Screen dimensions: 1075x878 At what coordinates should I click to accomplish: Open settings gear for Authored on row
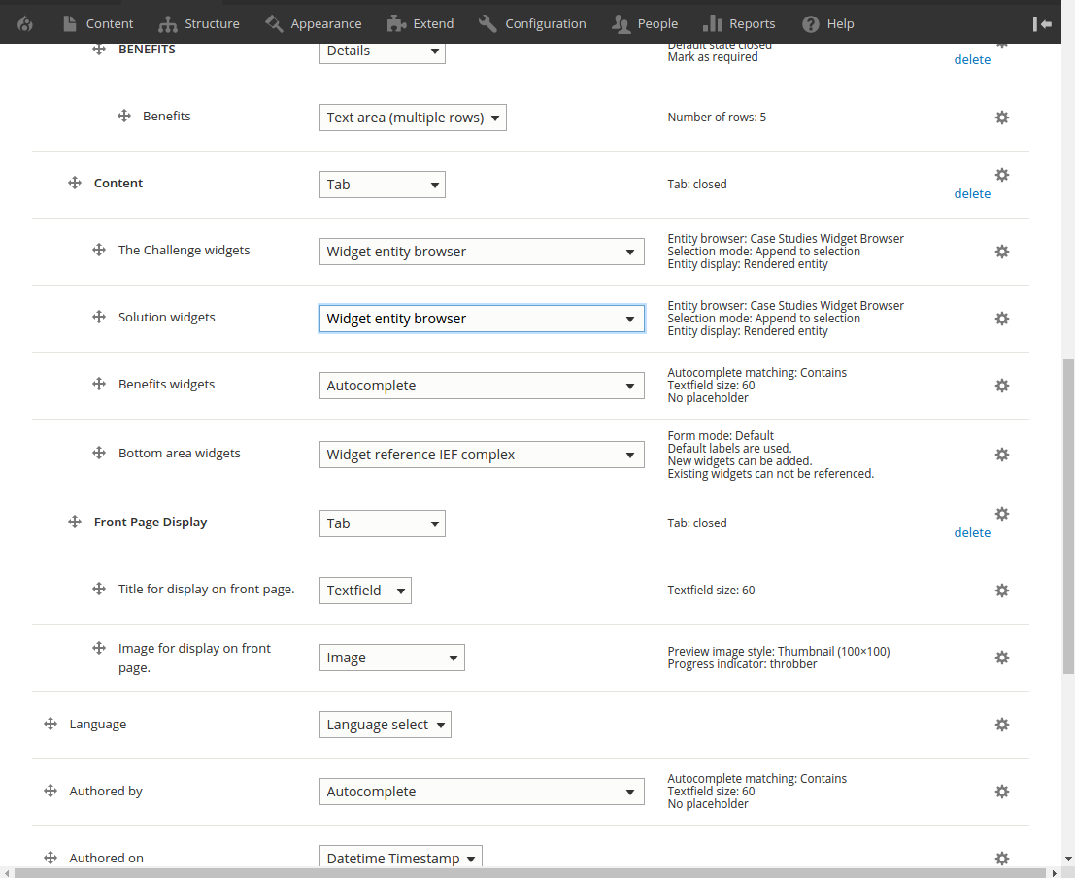click(1001, 859)
